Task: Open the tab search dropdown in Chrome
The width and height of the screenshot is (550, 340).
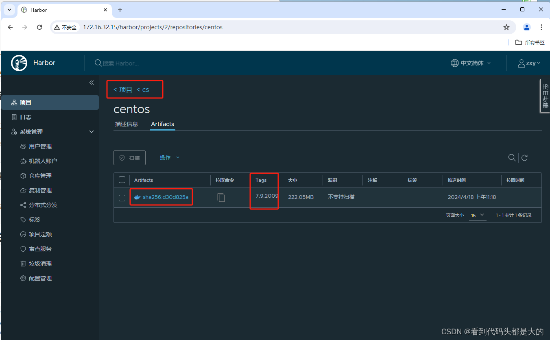Action: tap(9, 10)
